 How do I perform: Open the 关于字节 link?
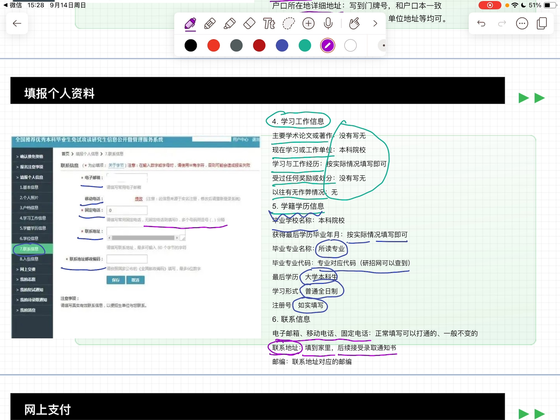(116, 165)
